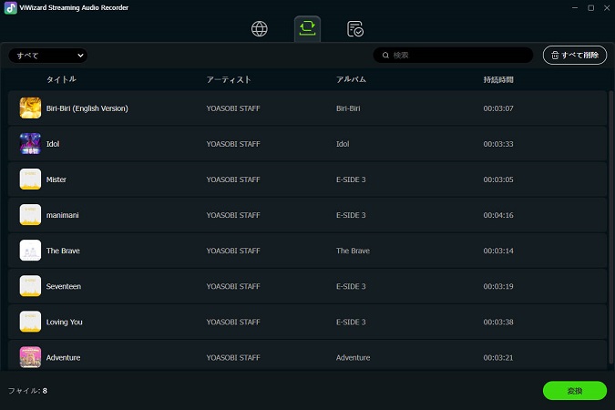615x410 pixels.
Task: Click duration 00:03:19 of Seventeen
Action: pyautogui.click(x=498, y=286)
